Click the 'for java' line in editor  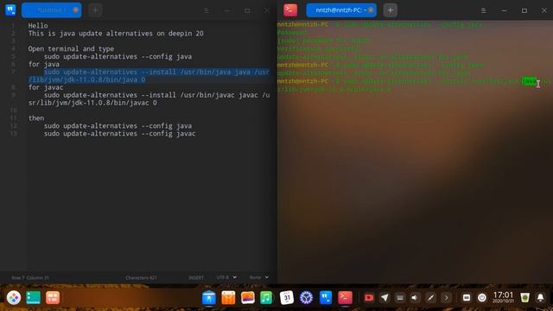click(44, 65)
